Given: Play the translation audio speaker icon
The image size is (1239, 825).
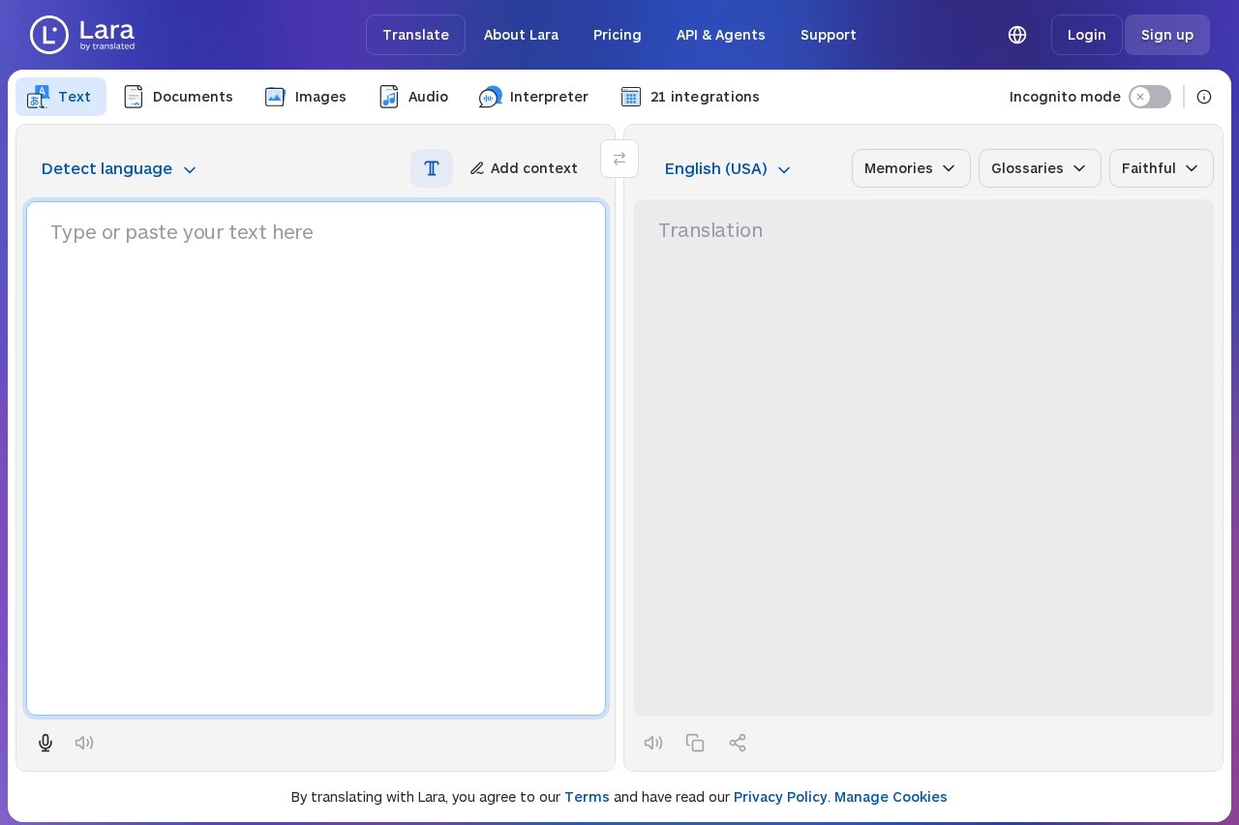Looking at the screenshot, I should 653,743.
